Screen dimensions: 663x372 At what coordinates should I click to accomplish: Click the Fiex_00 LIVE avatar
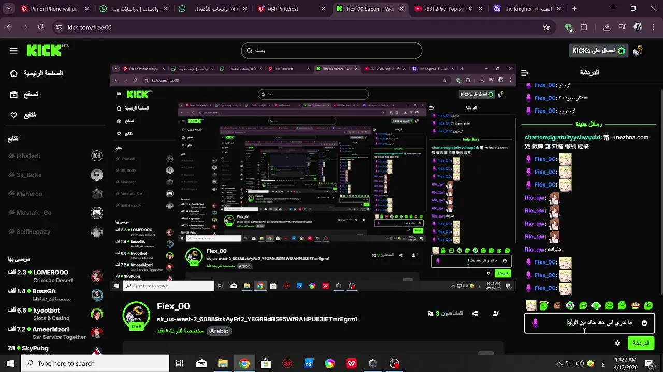136,315
